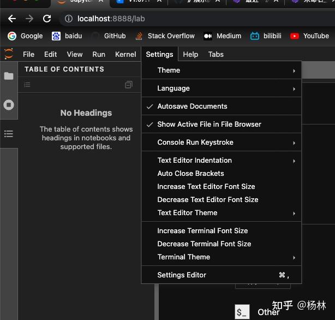335x320 pixels.
Task: Expand the Theme submenu
Action: [x=222, y=70]
